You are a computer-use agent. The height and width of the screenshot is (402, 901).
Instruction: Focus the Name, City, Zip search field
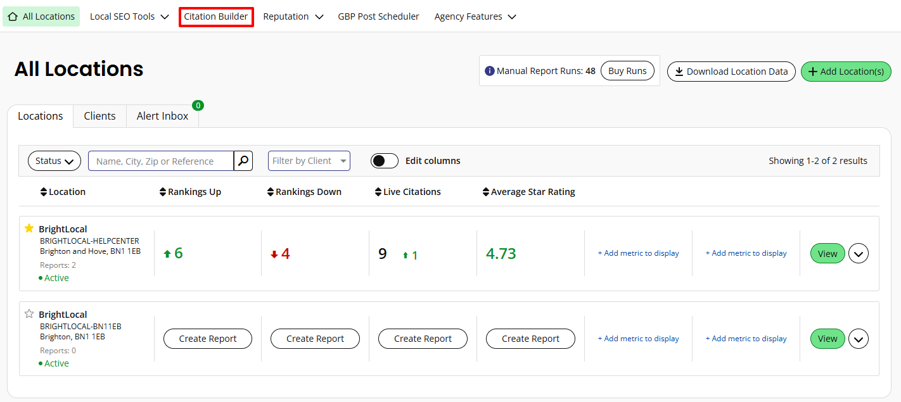(161, 161)
